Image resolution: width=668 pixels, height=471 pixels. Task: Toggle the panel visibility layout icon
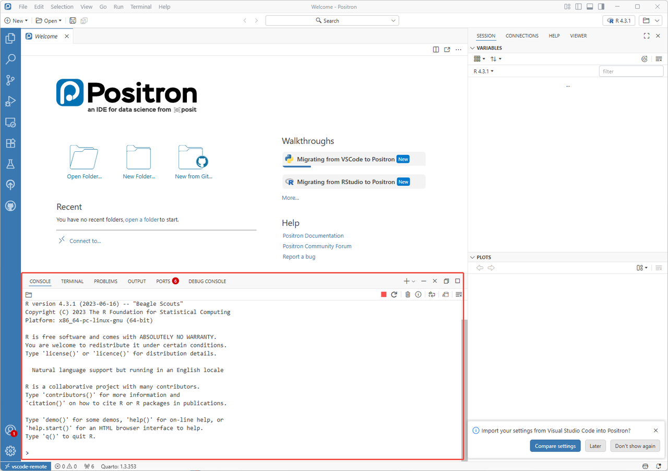589,6
